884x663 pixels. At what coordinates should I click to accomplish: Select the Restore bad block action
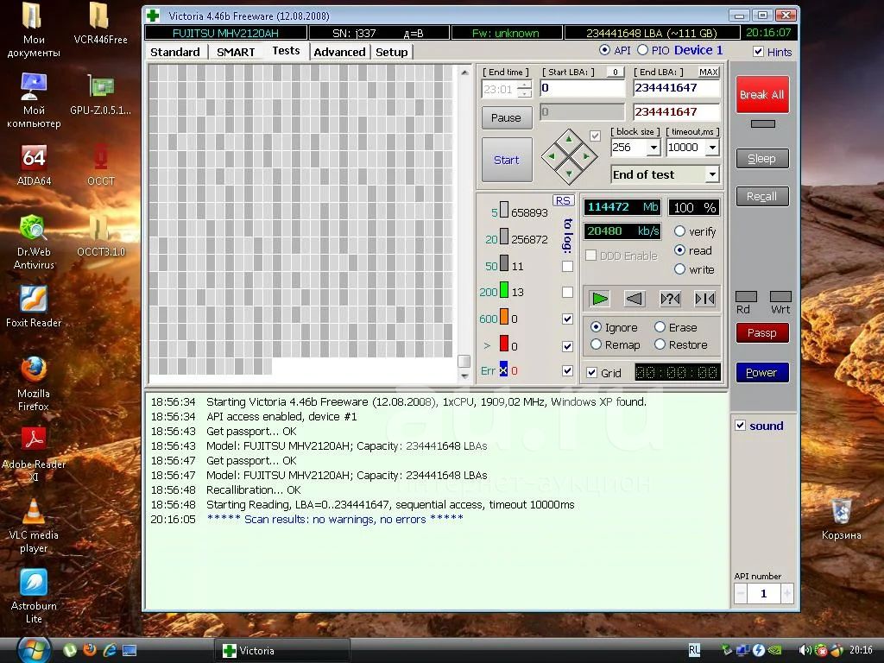tap(660, 344)
